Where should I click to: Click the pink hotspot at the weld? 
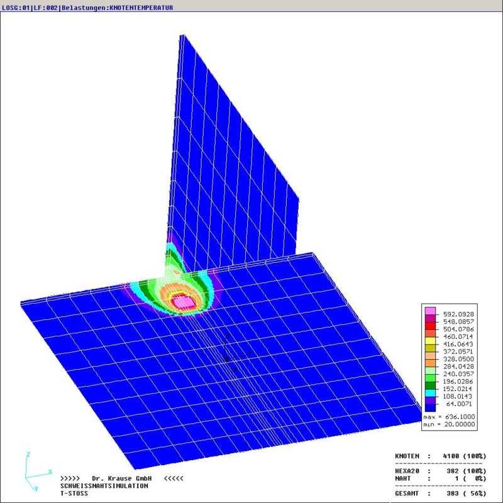pyautogui.click(x=183, y=303)
